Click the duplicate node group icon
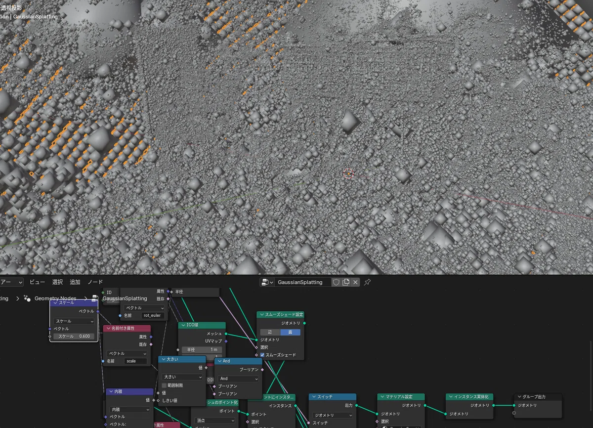This screenshot has height=428, width=593. pos(346,282)
